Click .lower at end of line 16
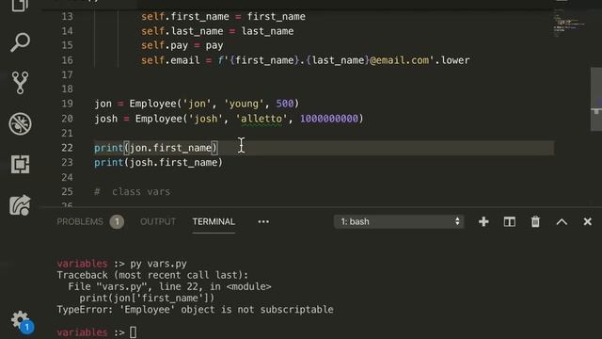Viewport: 602px width, 339px height. pyautogui.click(x=452, y=60)
